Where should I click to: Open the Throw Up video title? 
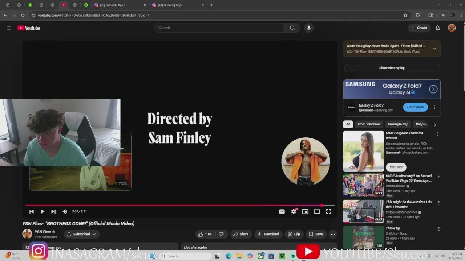coord(393,228)
